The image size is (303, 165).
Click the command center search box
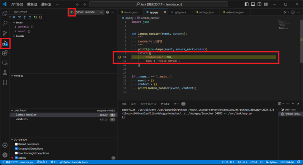pos(158,4)
